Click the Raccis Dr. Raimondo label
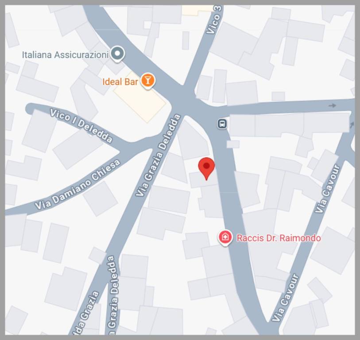The width and height of the screenshot is (360, 340). tap(279, 238)
